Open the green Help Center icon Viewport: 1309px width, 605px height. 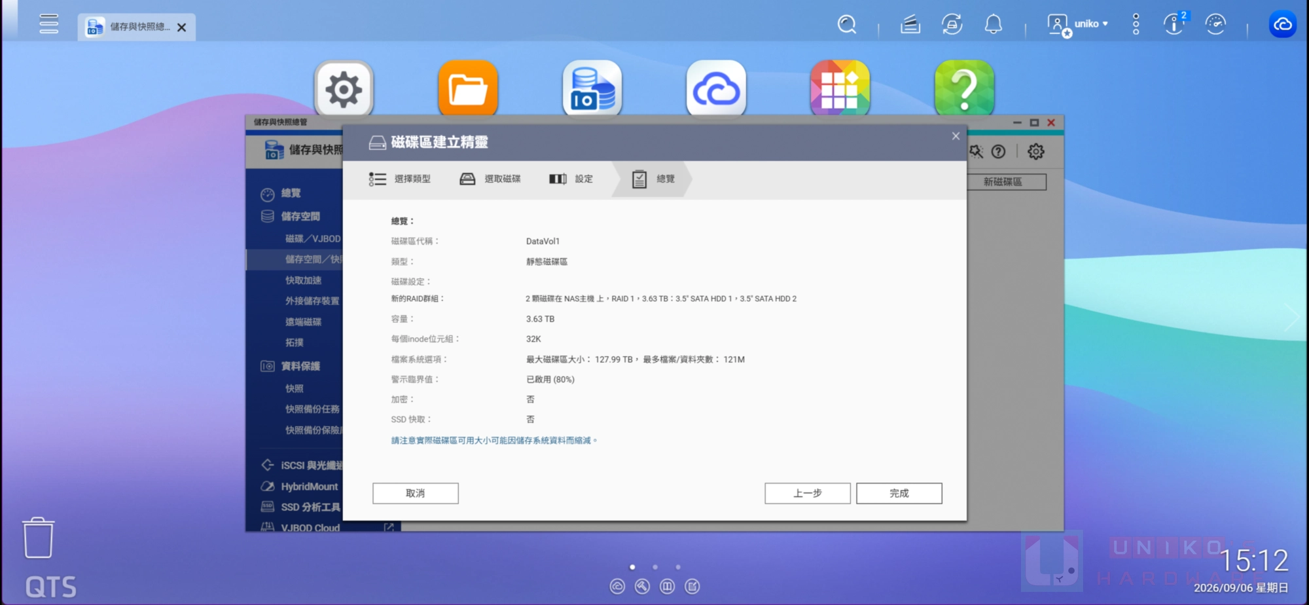point(965,89)
